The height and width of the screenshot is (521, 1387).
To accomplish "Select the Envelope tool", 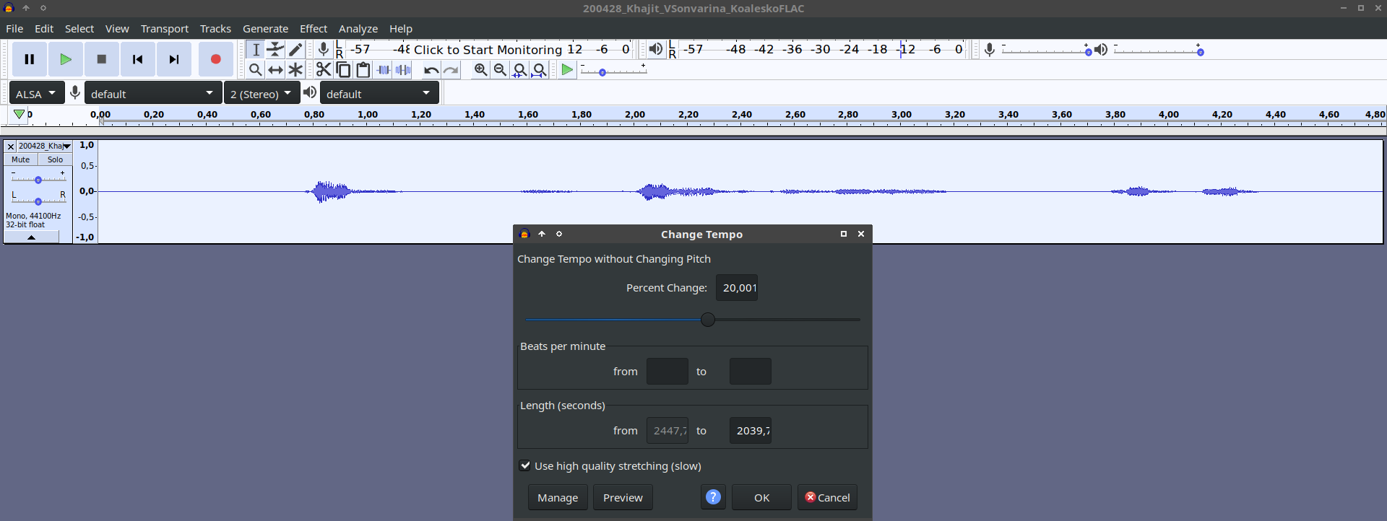I will [275, 49].
